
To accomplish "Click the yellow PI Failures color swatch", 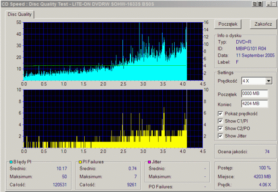I will (80, 162).
